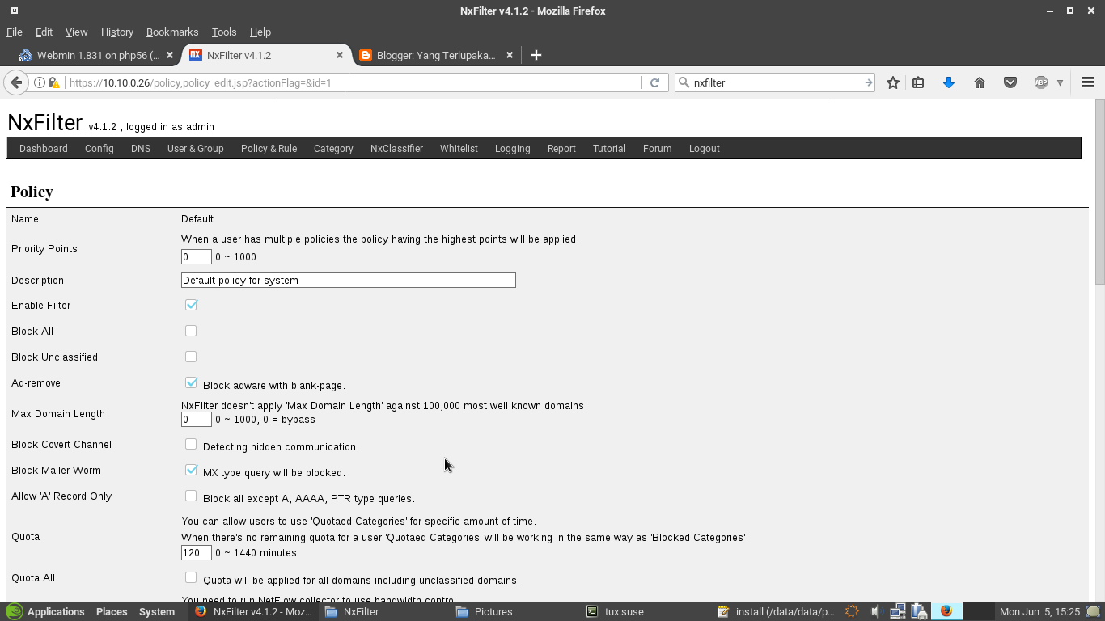
Task: Bookmark this page with the star icon
Action: [x=893, y=82]
